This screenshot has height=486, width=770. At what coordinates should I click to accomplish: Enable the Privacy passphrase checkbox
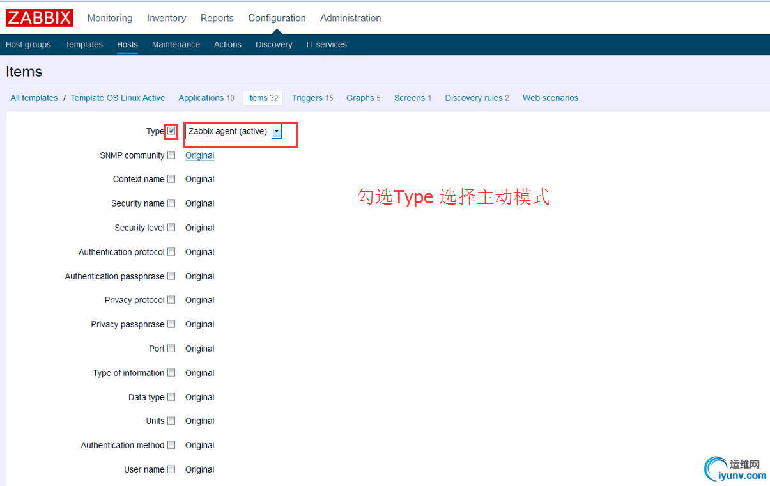point(171,324)
